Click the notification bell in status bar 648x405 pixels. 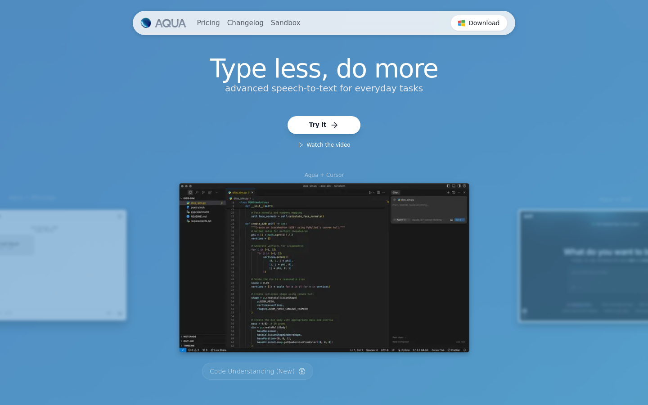464,350
